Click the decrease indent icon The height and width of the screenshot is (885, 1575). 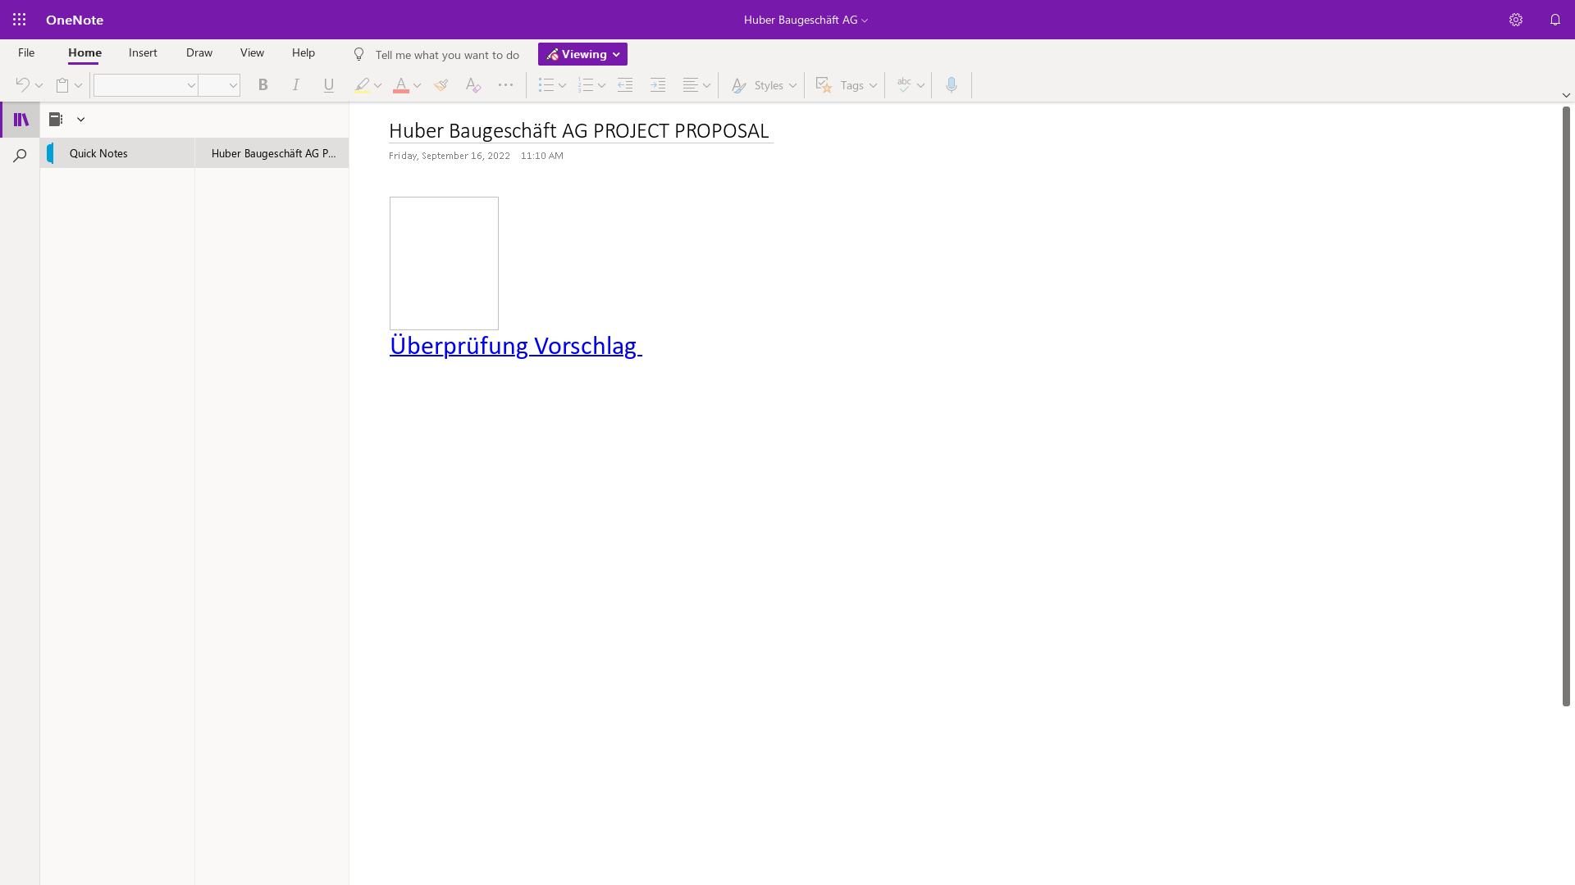[625, 85]
